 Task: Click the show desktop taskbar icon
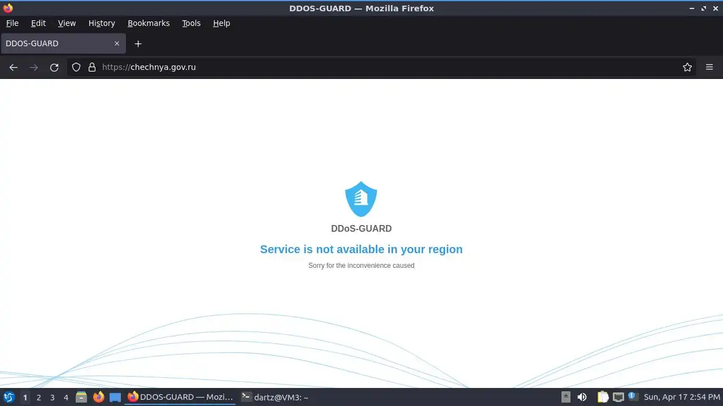click(x=115, y=398)
